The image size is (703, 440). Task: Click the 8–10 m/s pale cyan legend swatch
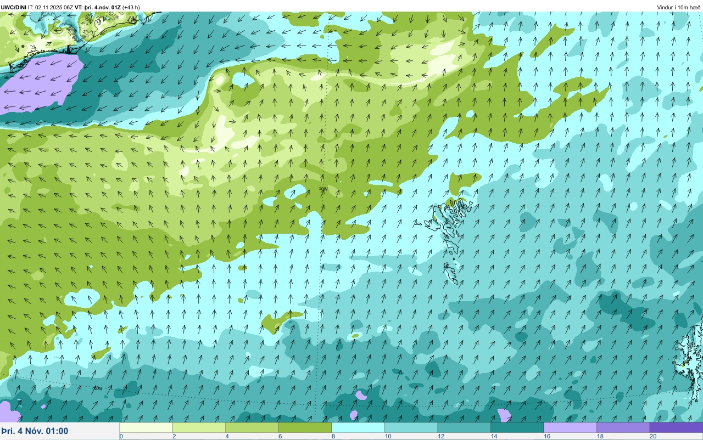coord(358,427)
